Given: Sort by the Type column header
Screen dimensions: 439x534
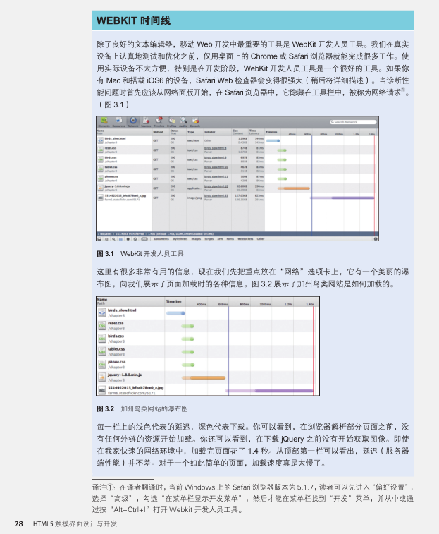Looking at the screenshot, I should (x=195, y=132).
